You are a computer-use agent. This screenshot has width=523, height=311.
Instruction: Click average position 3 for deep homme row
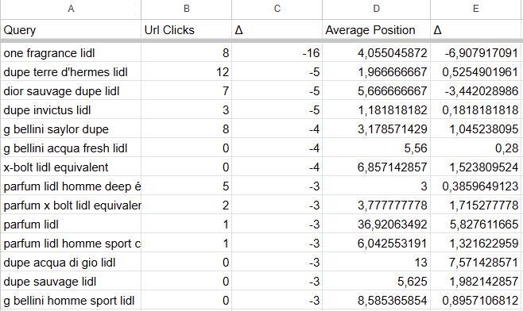pos(376,186)
